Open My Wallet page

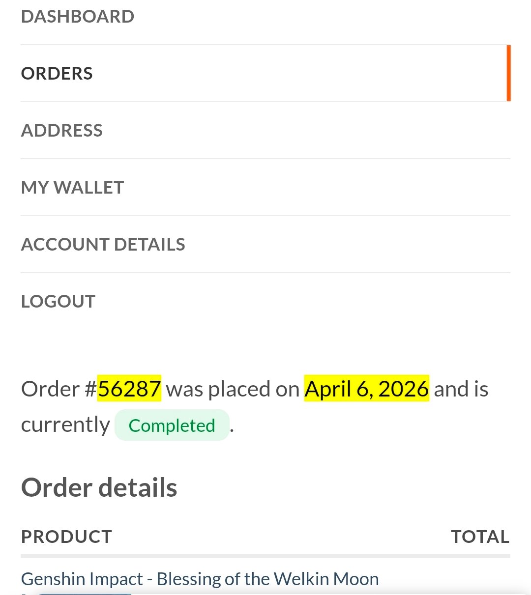click(73, 188)
